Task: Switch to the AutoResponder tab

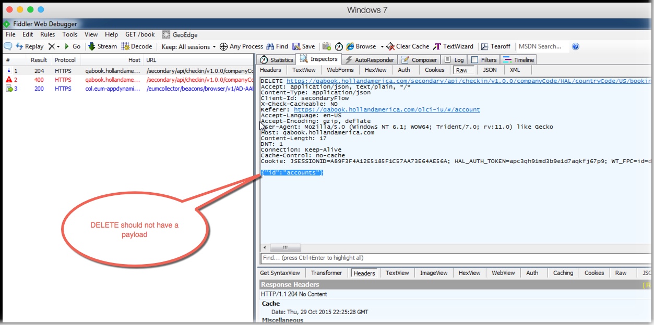Action: point(370,60)
